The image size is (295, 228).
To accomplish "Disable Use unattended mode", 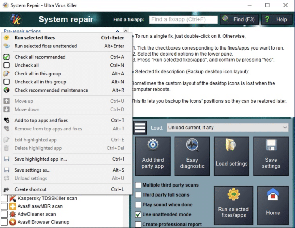I will tap(138, 214).
